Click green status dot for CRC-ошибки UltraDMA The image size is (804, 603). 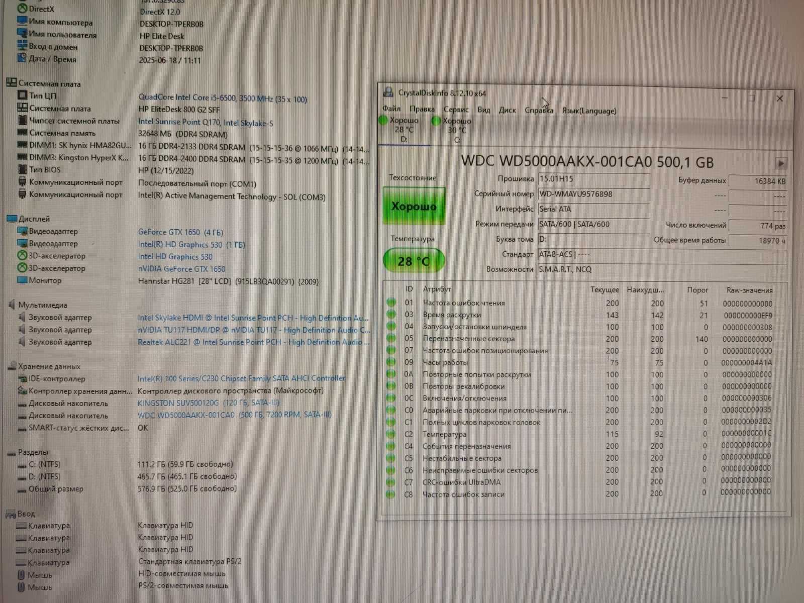pos(391,482)
